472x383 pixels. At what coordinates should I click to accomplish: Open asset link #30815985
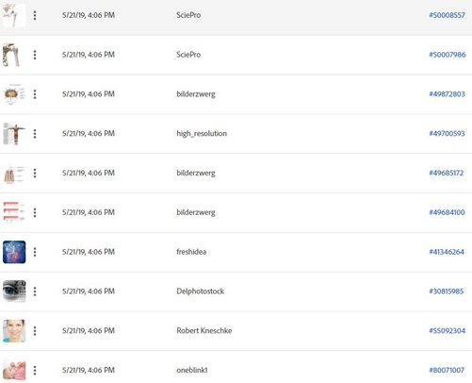447,291
